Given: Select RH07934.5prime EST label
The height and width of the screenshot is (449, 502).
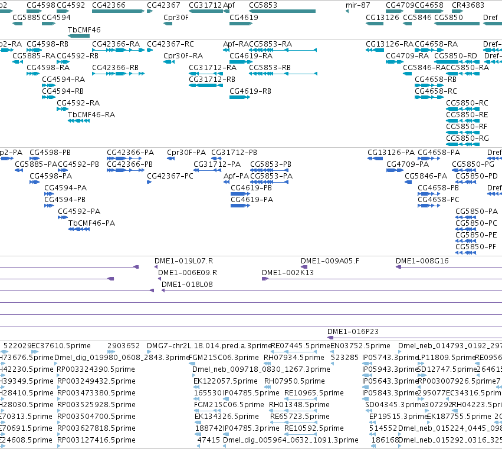Looking at the screenshot, I should click(x=294, y=358).
